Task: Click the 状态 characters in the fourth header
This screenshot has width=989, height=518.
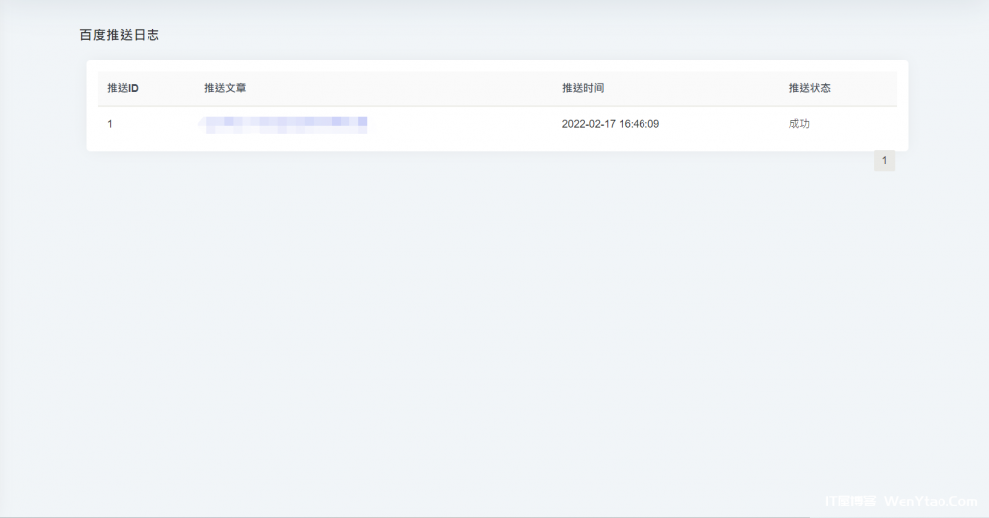Action: (x=820, y=88)
